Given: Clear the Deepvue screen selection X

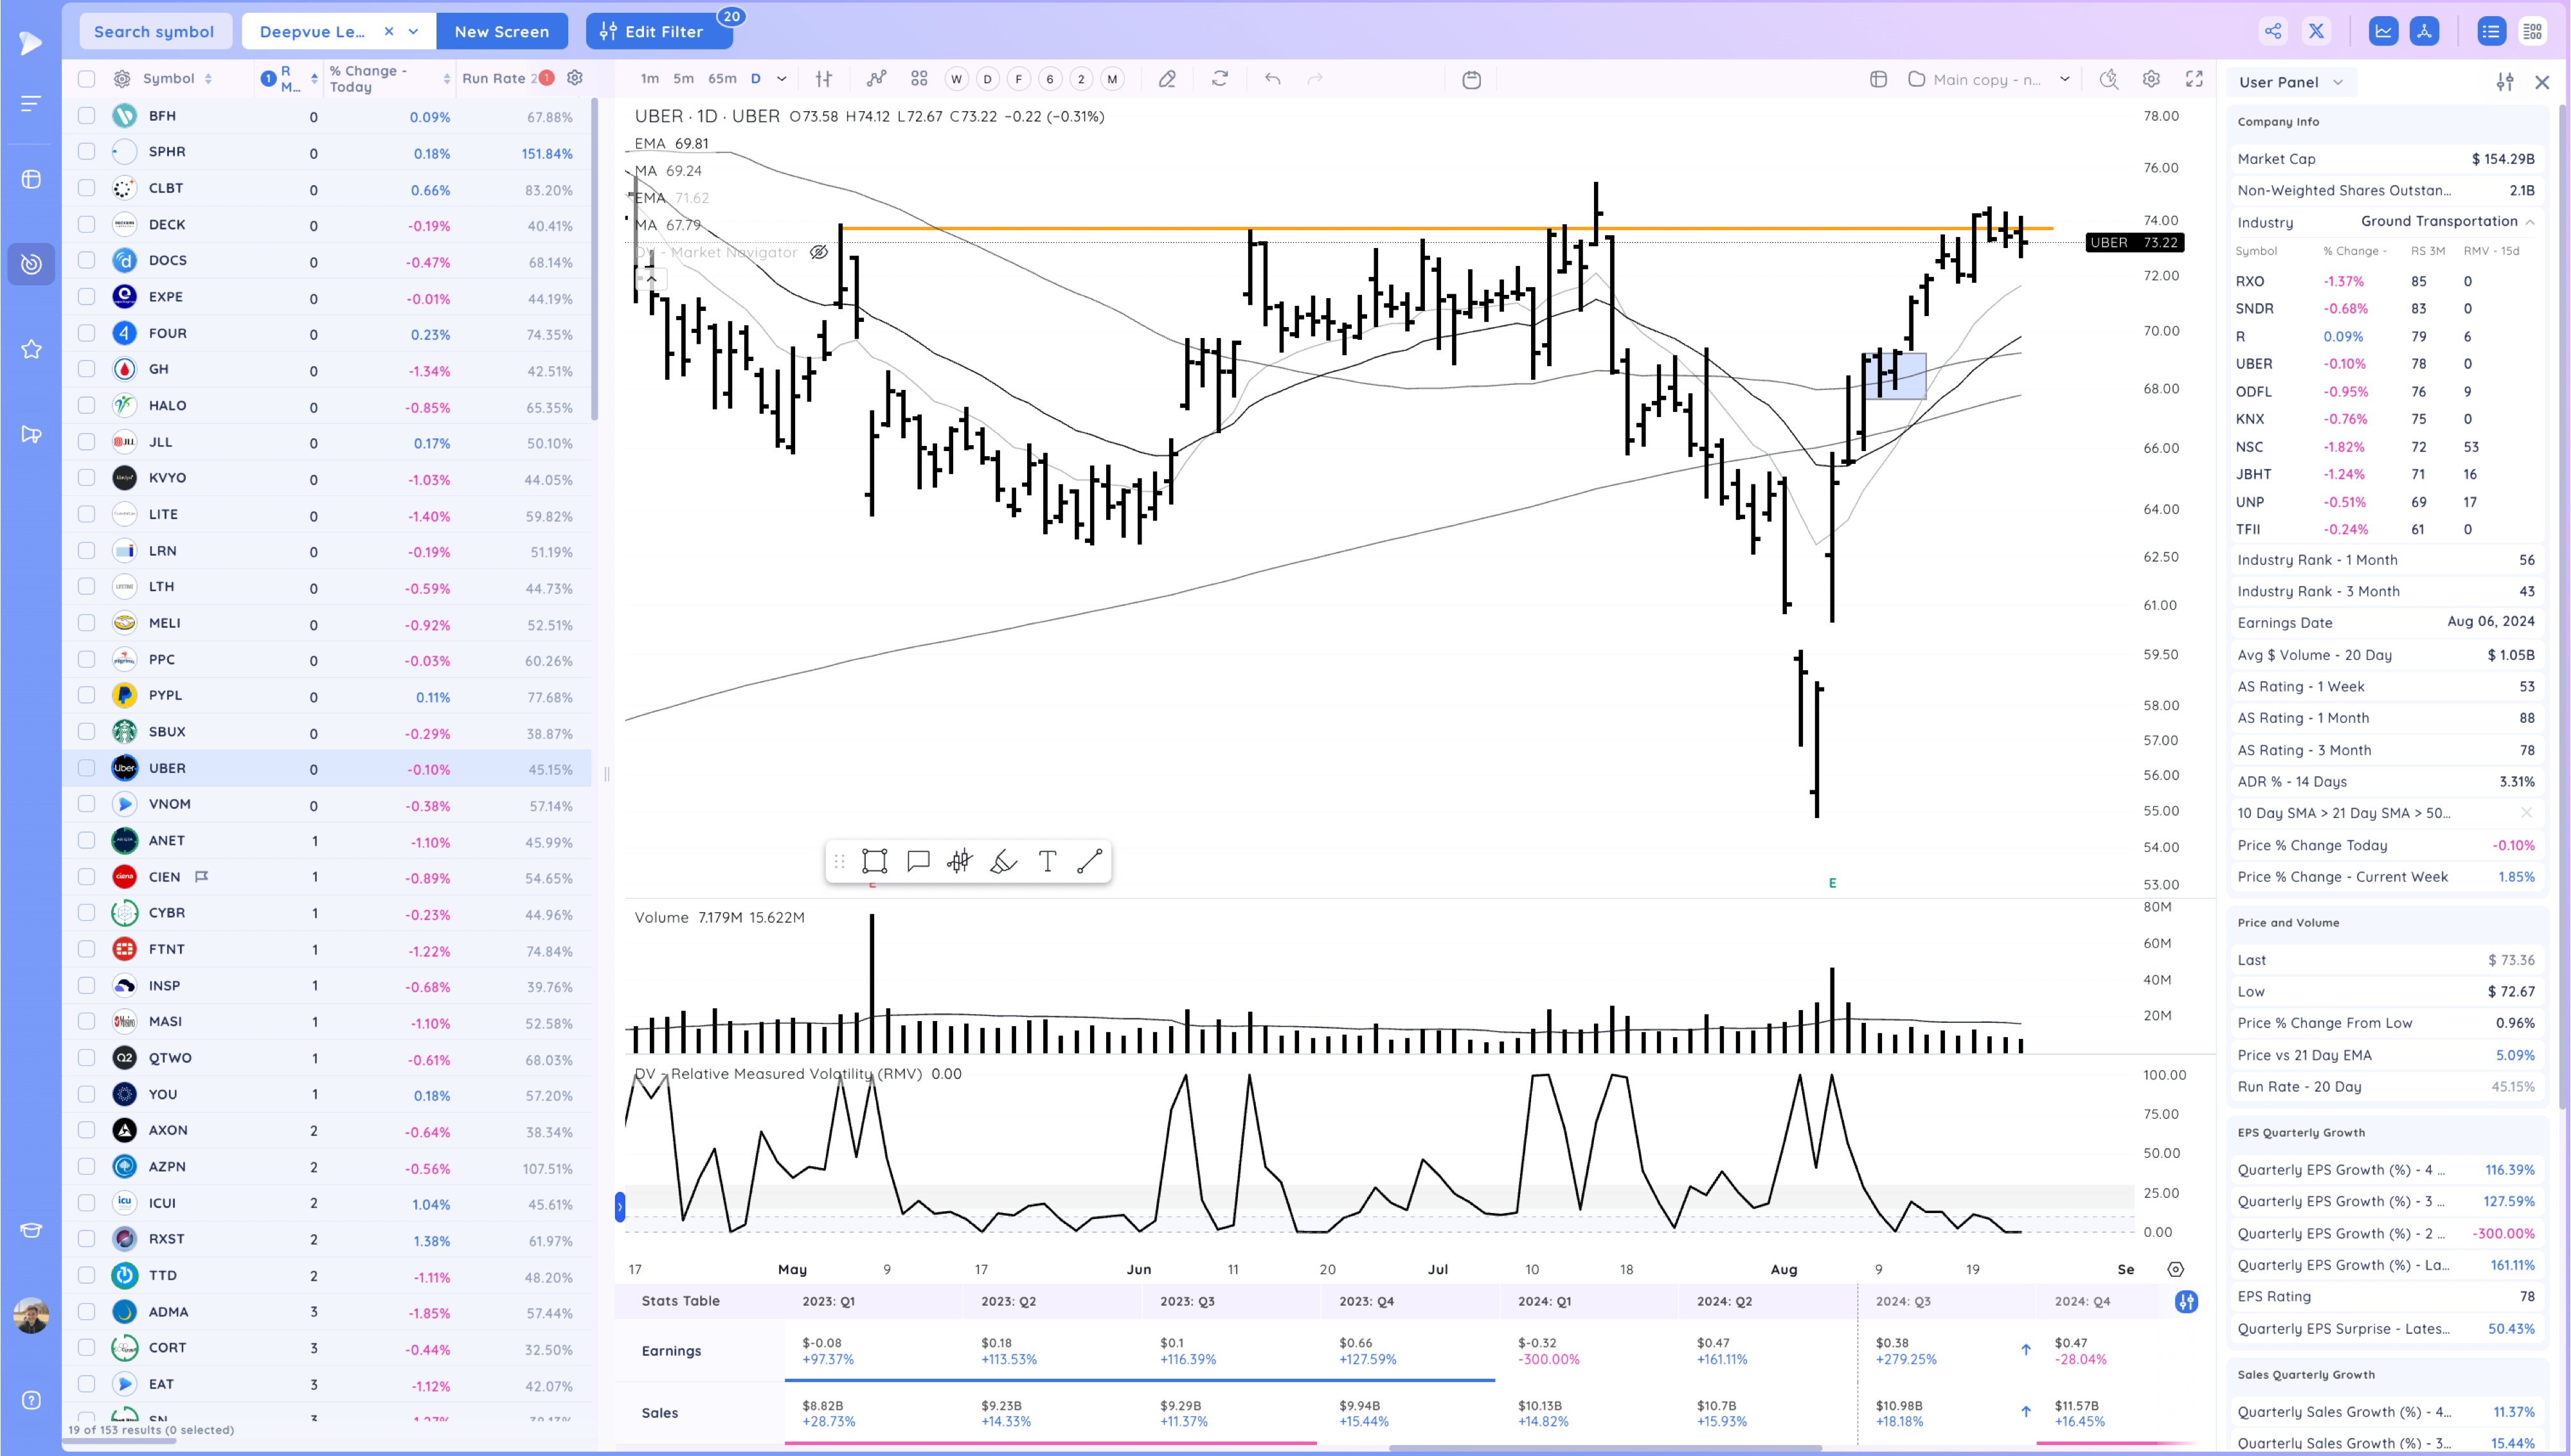Looking at the screenshot, I should (389, 31).
